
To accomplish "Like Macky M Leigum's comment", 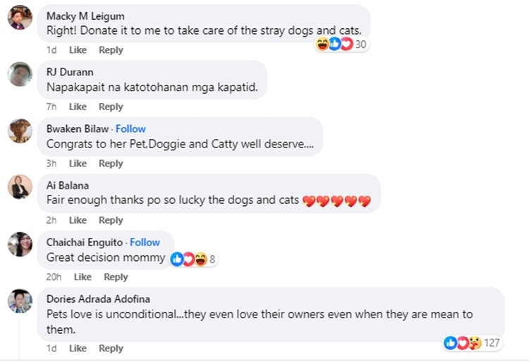I will pyautogui.click(x=78, y=50).
